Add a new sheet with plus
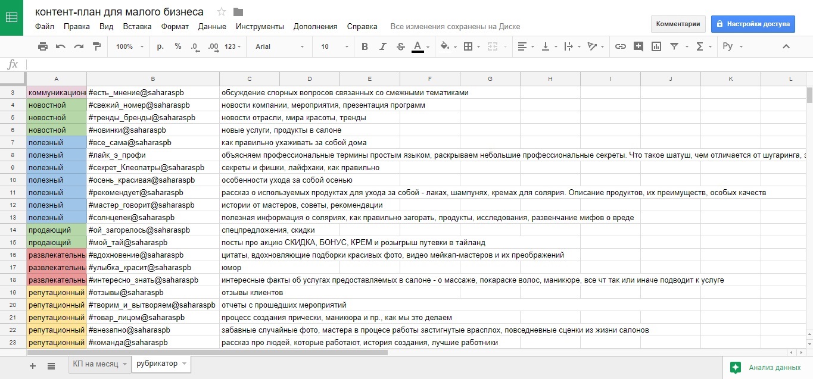Viewport: 813px width, 379px height. [x=33, y=365]
